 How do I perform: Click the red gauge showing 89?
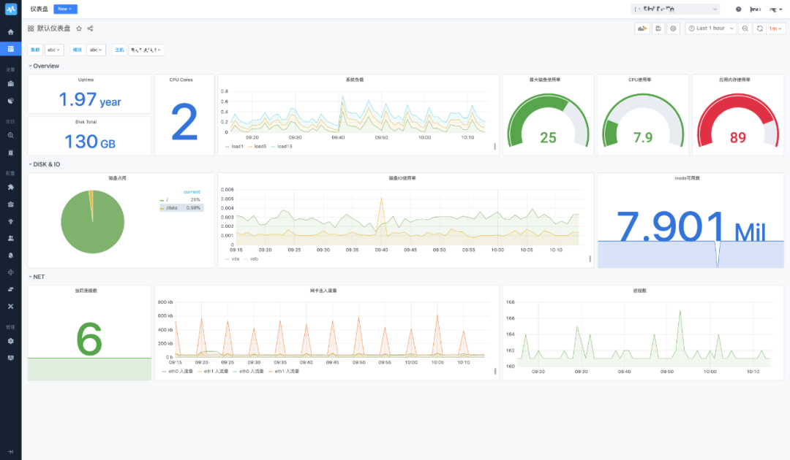coord(738,120)
